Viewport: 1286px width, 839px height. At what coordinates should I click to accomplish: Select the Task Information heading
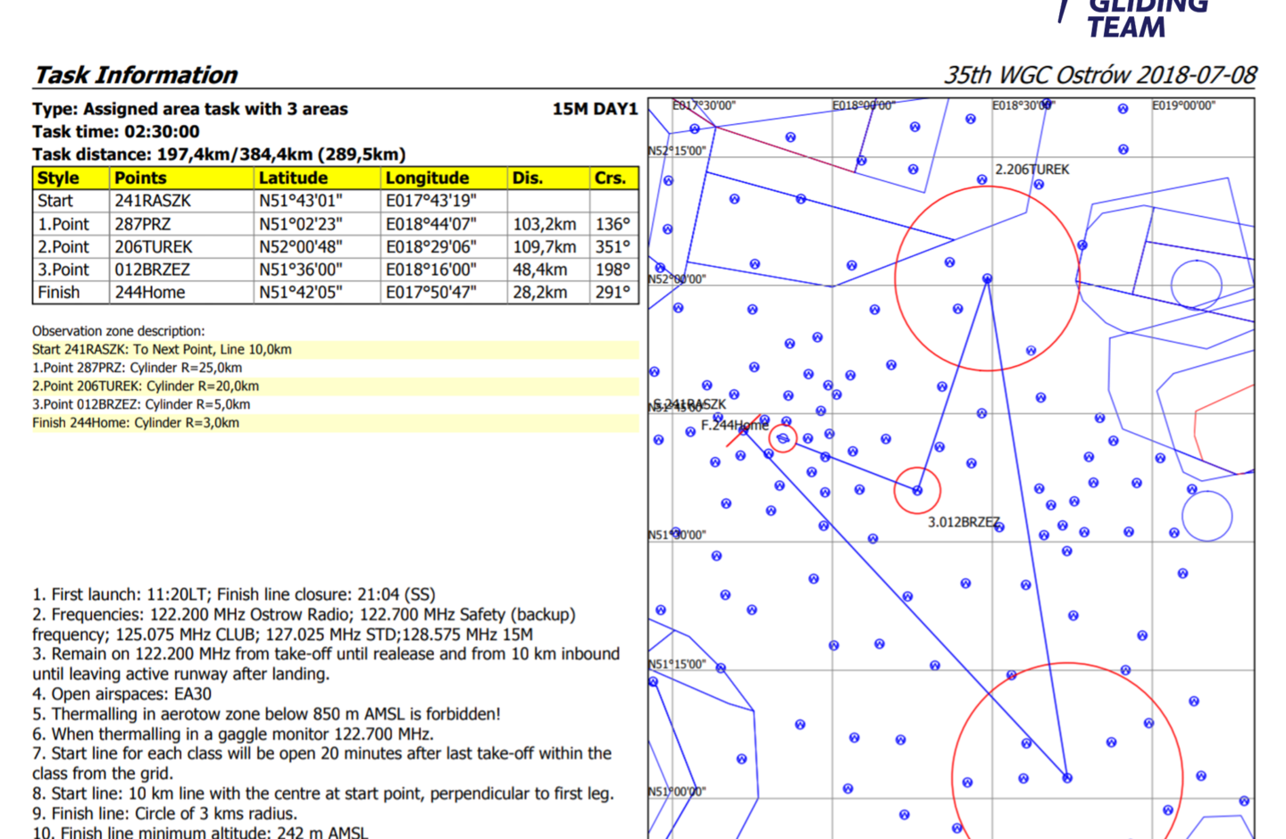click(136, 75)
